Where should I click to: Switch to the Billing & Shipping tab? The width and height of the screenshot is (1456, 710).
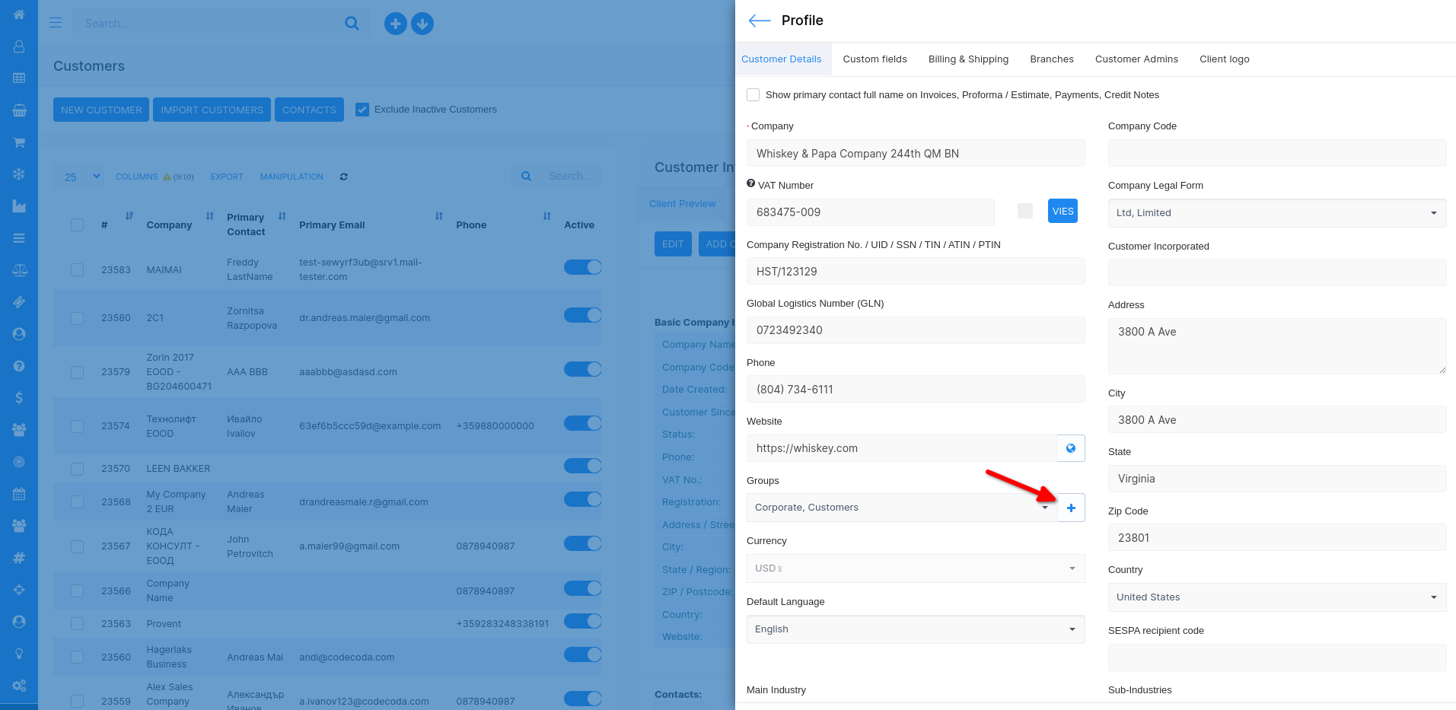point(968,59)
